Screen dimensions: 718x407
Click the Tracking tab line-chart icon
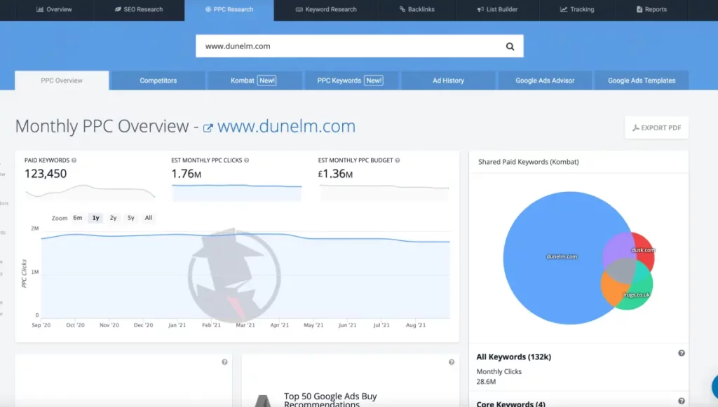coord(564,10)
